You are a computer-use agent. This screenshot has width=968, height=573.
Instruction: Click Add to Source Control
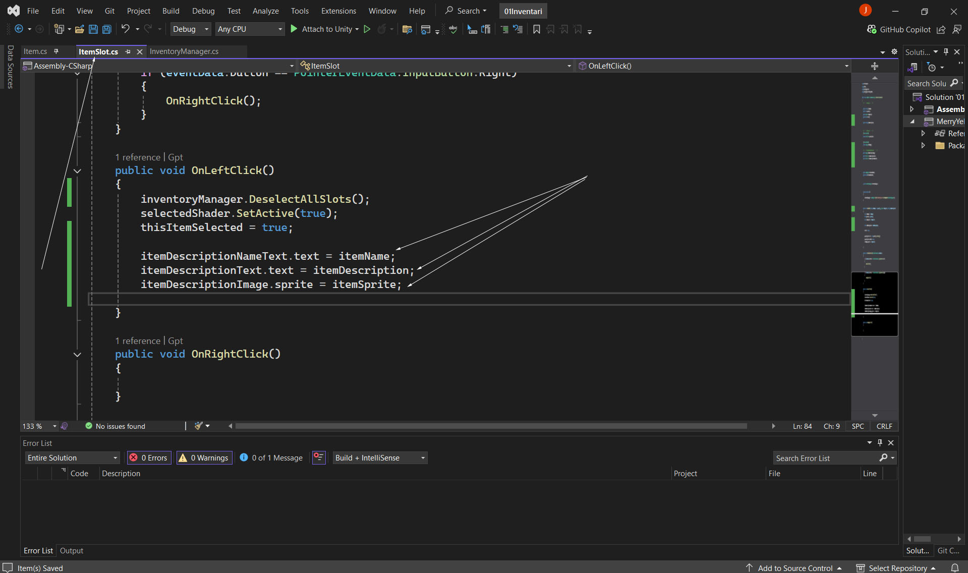point(794,568)
